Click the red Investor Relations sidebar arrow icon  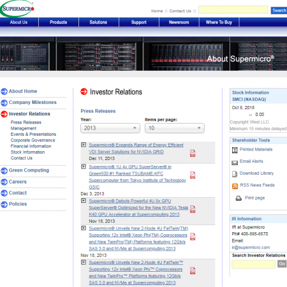pos(4,114)
